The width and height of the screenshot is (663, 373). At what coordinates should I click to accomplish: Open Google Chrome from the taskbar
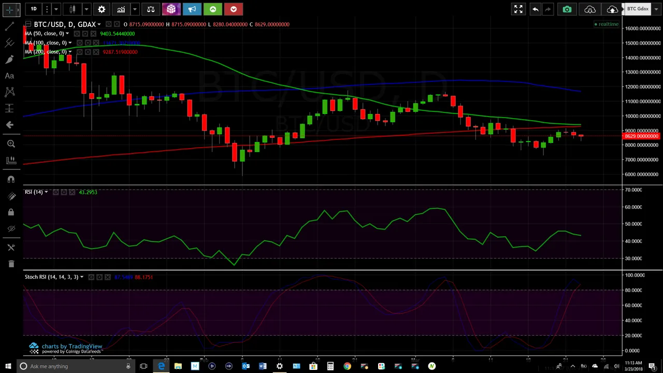(347, 366)
